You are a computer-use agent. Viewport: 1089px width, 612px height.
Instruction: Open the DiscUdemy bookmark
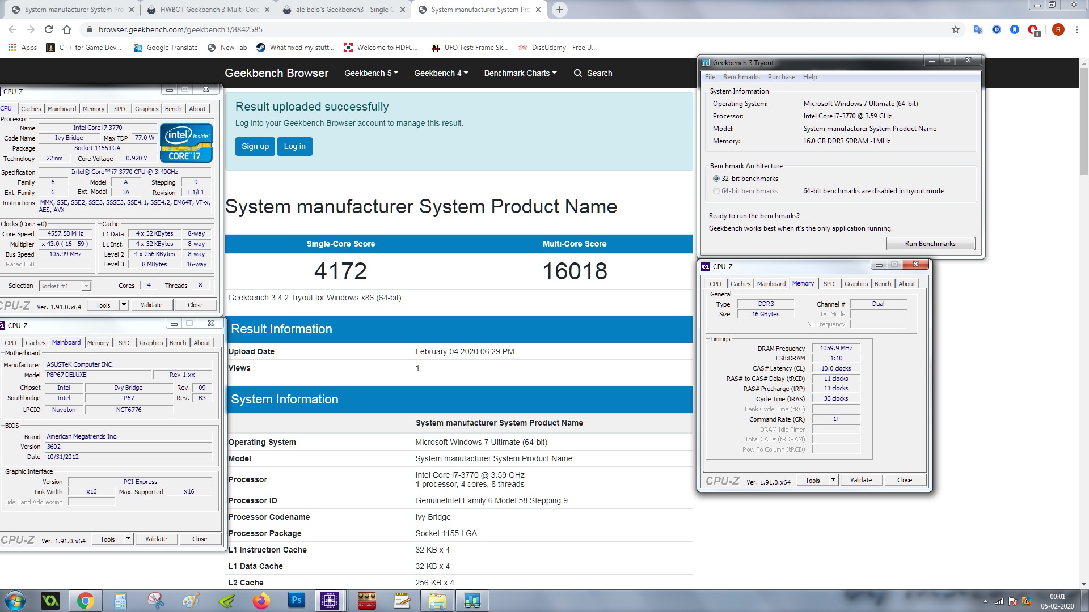click(x=557, y=48)
